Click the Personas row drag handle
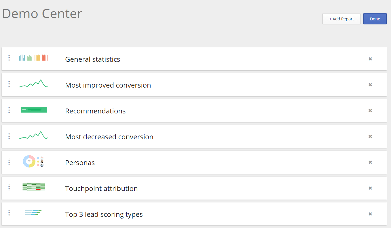The width and height of the screenshot is (391, 228). coord(9,162)
